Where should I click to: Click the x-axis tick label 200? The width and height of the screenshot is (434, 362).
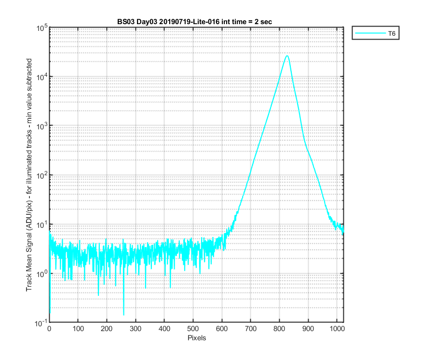[x=107, y=329]
